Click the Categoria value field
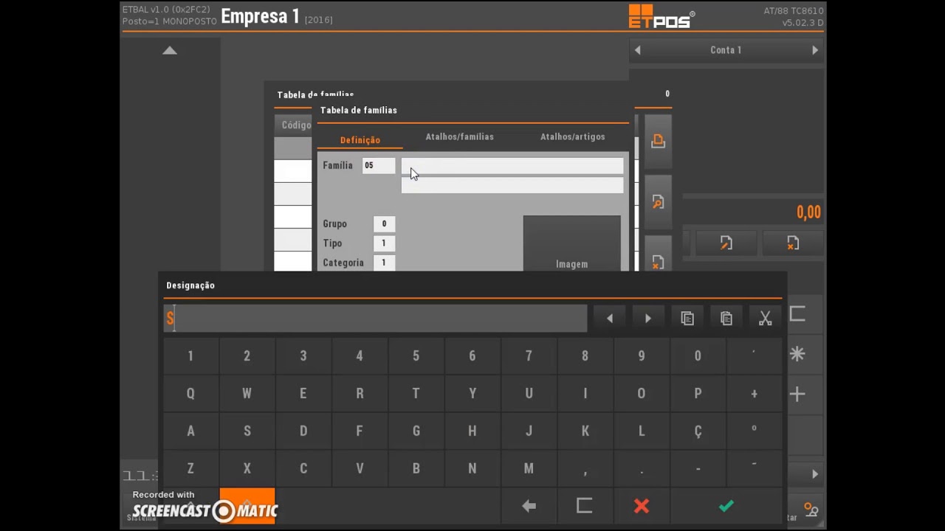This screenshot has height=531, width=945. tap(384, 262)
